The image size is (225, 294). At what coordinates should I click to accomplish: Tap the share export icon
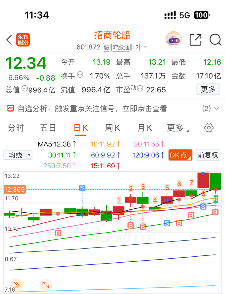(x=195, y=40)
